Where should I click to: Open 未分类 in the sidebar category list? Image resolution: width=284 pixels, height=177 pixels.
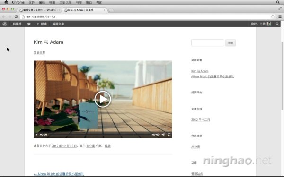click(195, 147)
